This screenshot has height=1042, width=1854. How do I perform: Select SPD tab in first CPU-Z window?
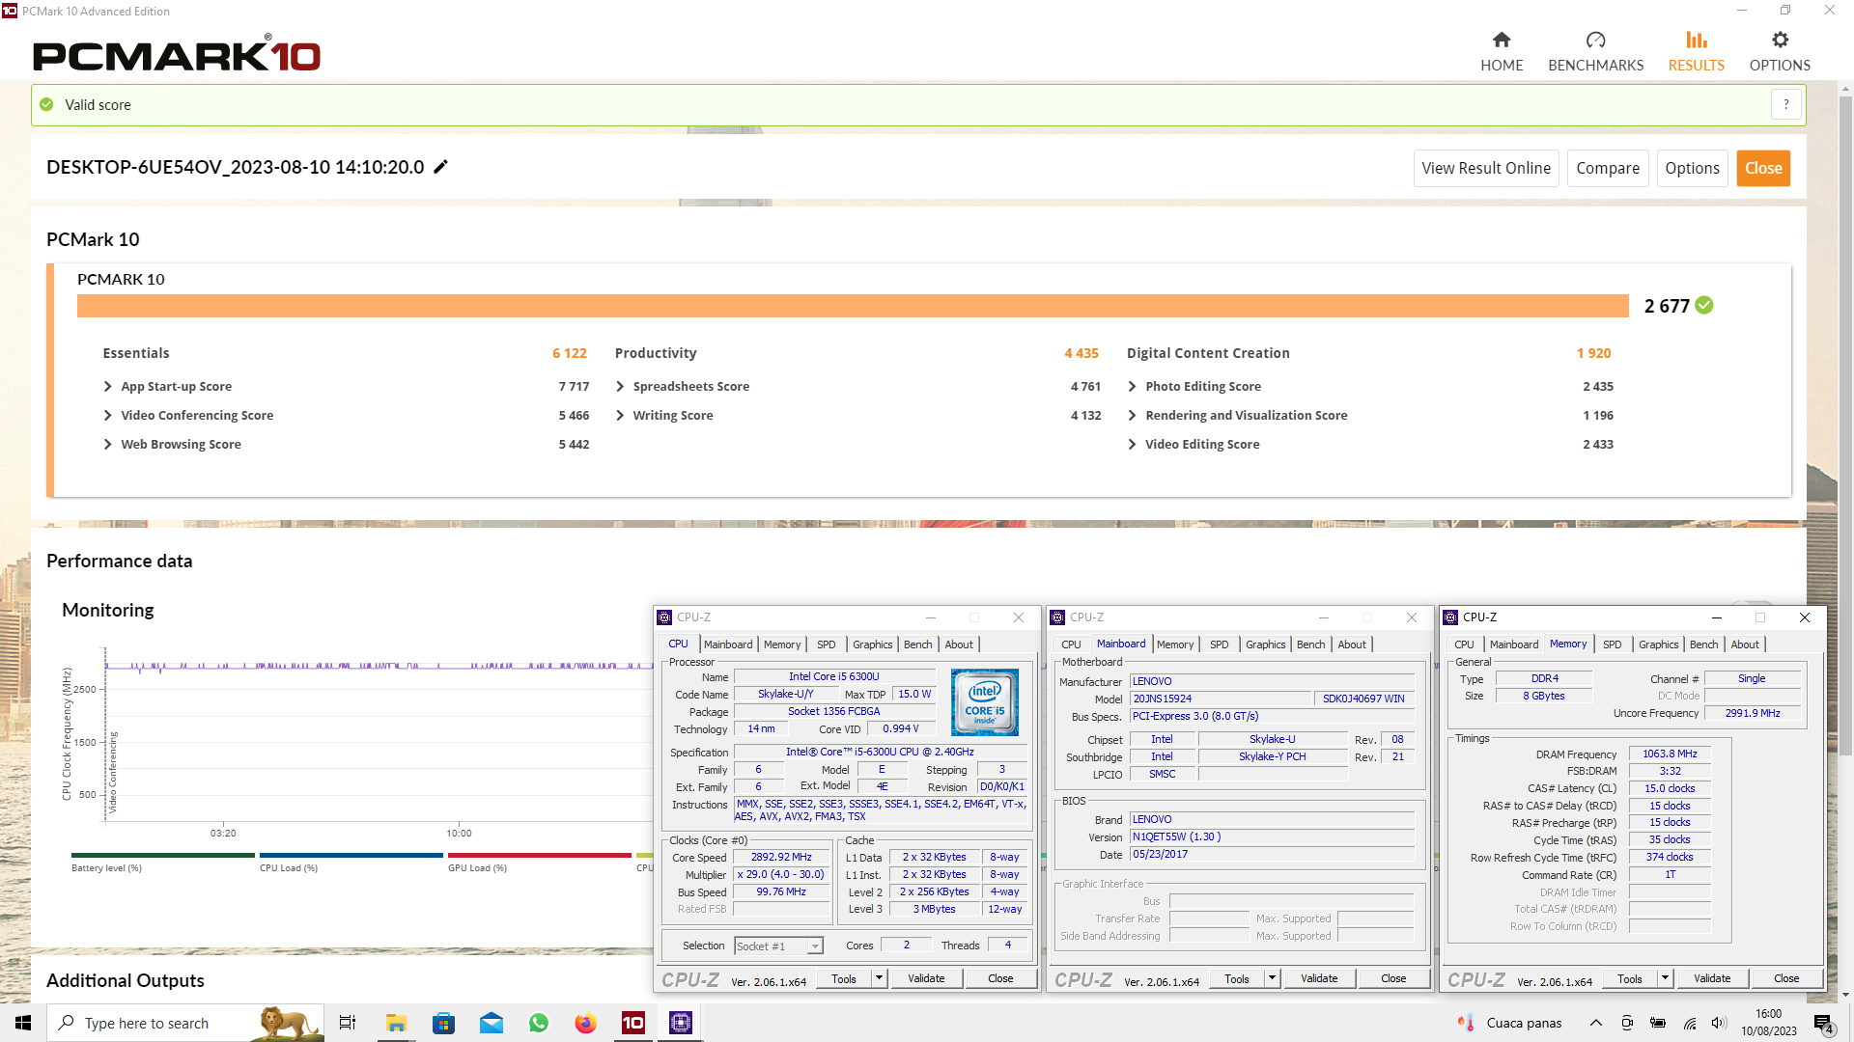coord(827,644)
